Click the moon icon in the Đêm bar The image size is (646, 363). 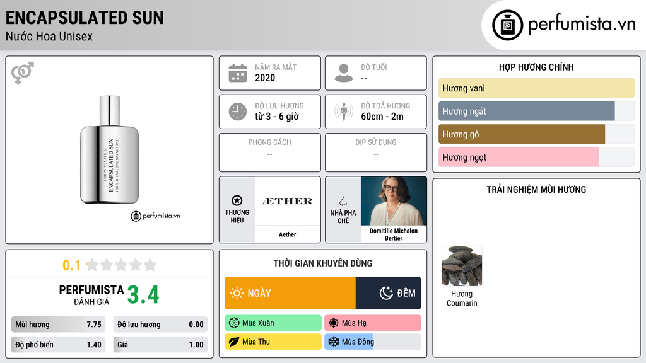click(x=386, y=293)
